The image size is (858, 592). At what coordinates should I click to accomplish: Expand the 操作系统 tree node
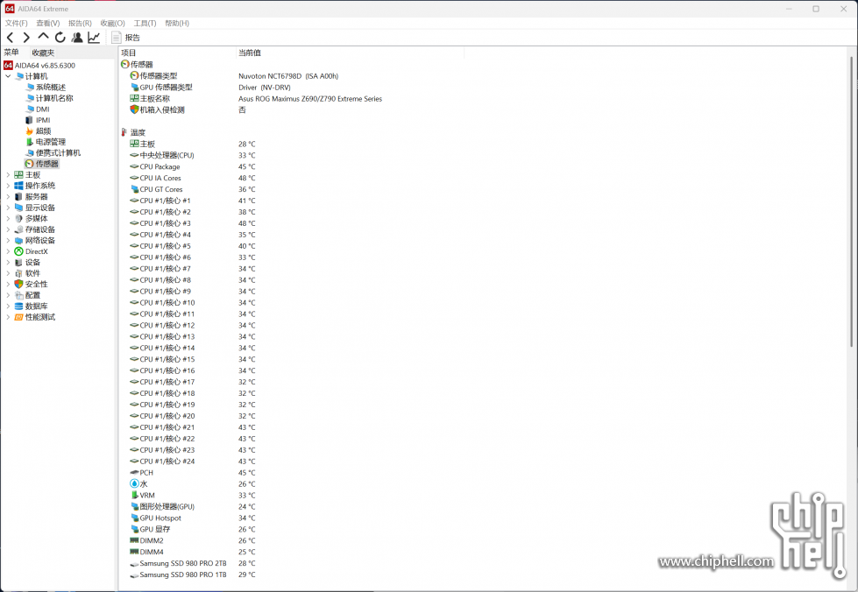pyautogui.click(x=8, y=186)
